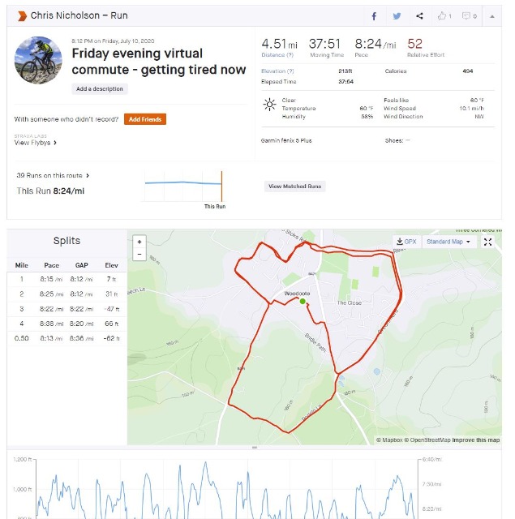
Task: Download the GPX file
Action: pyautogui.click(x=406, y=242)
